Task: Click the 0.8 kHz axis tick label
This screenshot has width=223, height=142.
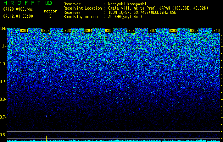Action: [3, 99]
